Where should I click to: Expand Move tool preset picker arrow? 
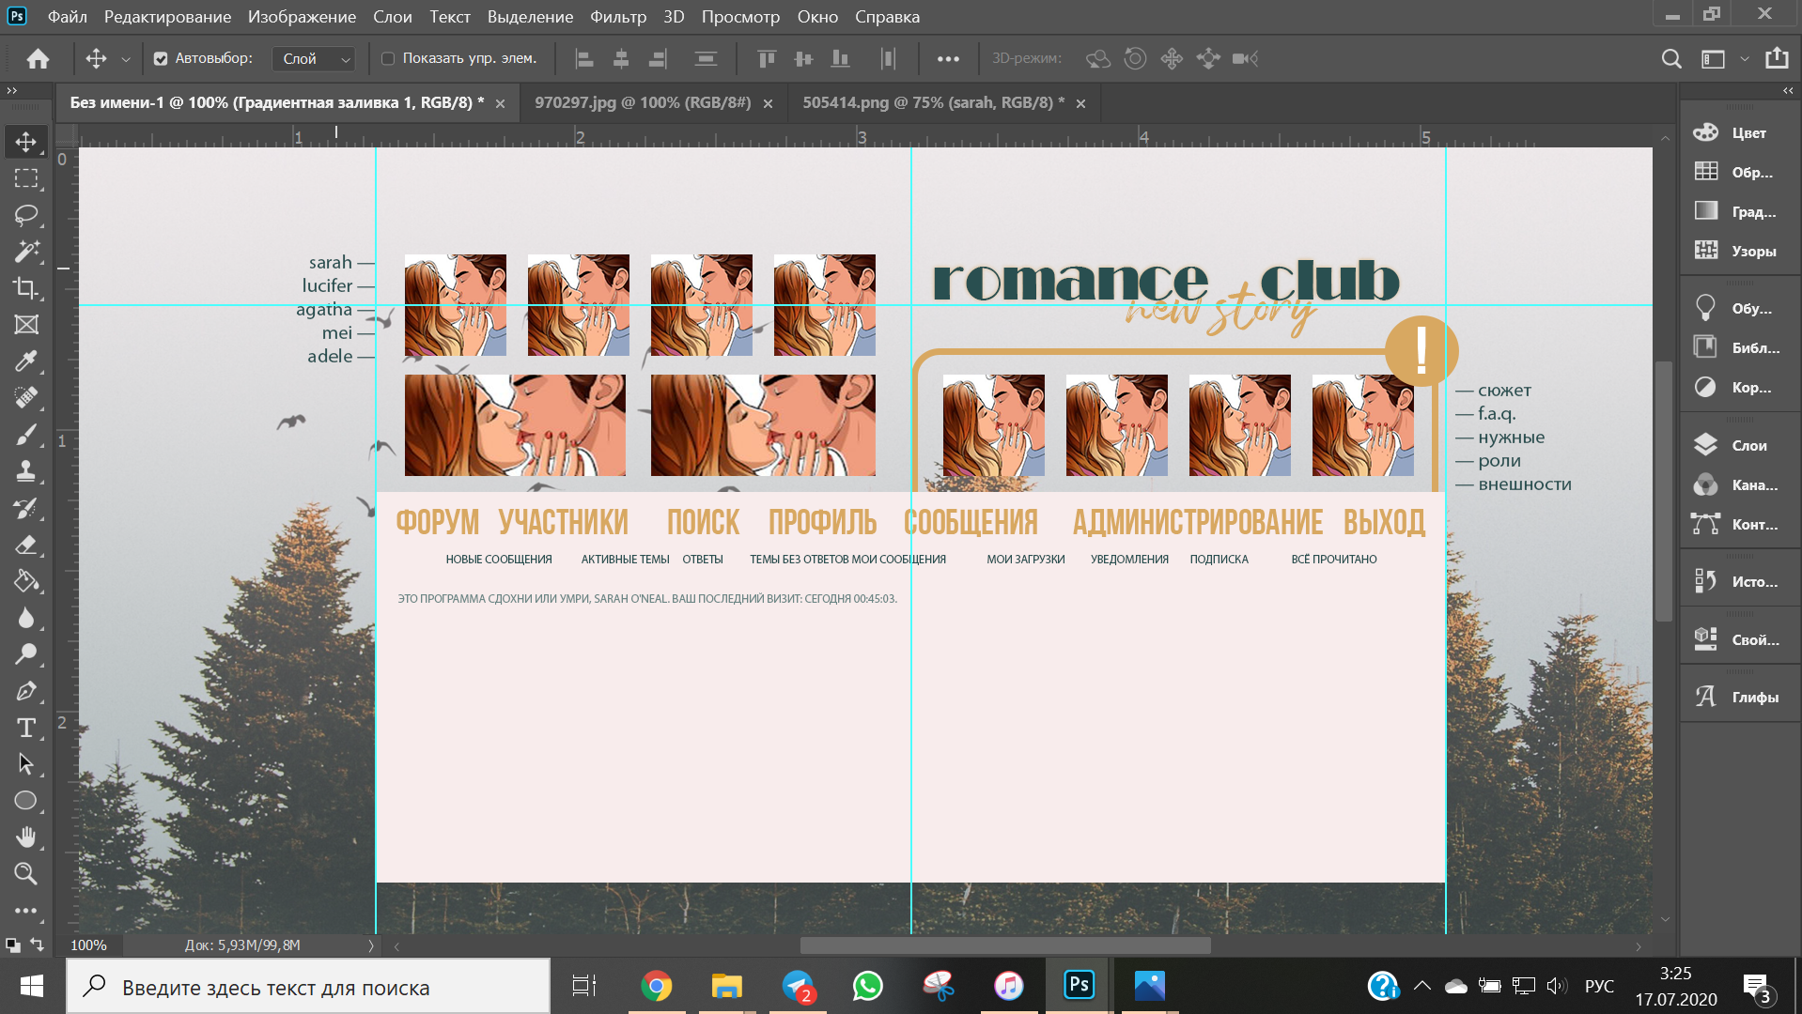tap(126, 59)
